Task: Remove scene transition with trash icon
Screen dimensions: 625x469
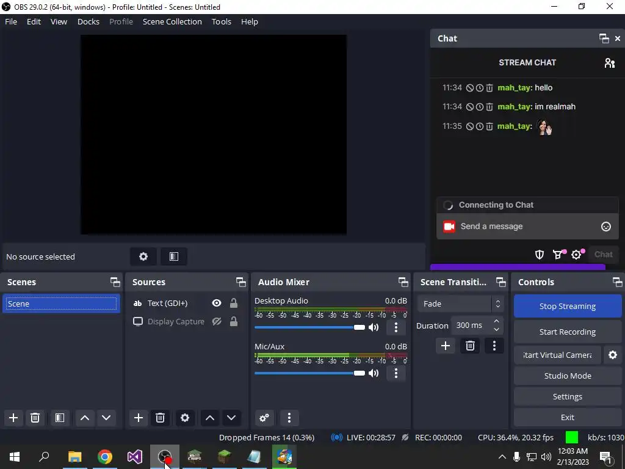Action: (470, 346)
